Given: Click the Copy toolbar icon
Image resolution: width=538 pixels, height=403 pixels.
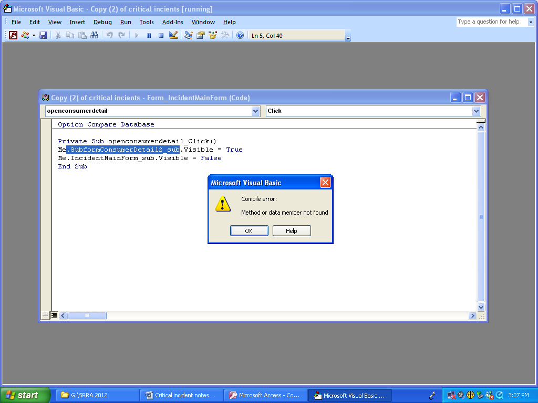Looking at the screenshot, I should tap(70, 35).
